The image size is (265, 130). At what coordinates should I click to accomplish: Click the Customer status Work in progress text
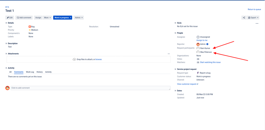click(203, 76)
